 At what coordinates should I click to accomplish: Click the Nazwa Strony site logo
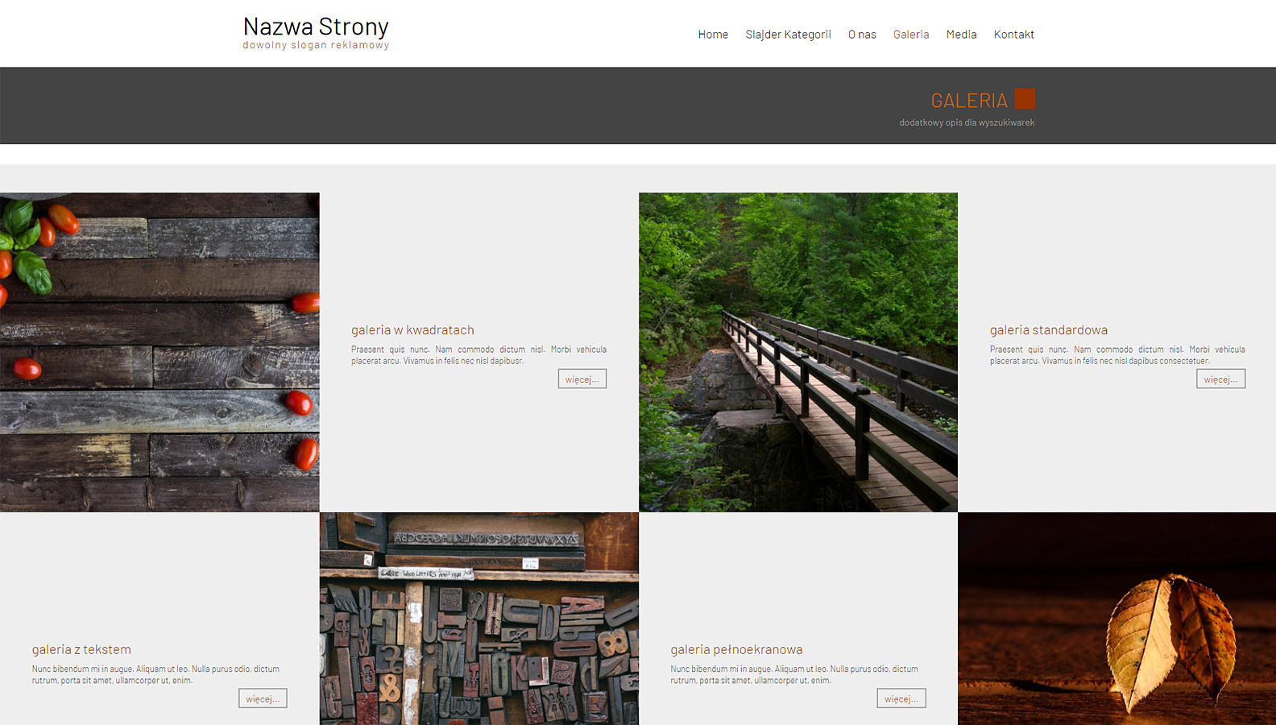316,27
